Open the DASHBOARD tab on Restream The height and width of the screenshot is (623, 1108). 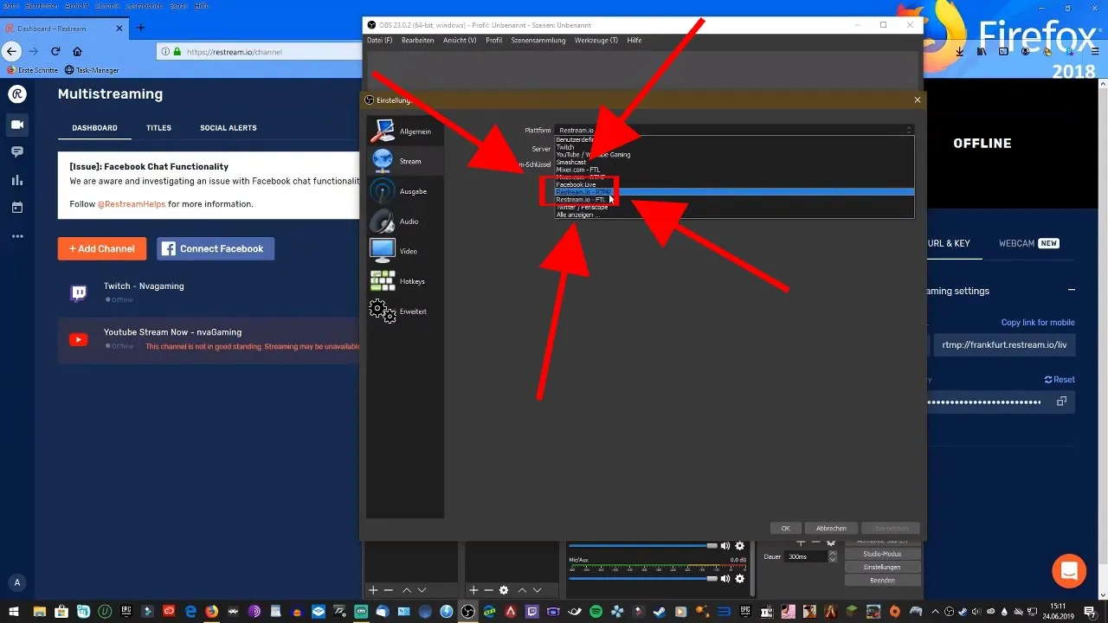tap(94, 128)
